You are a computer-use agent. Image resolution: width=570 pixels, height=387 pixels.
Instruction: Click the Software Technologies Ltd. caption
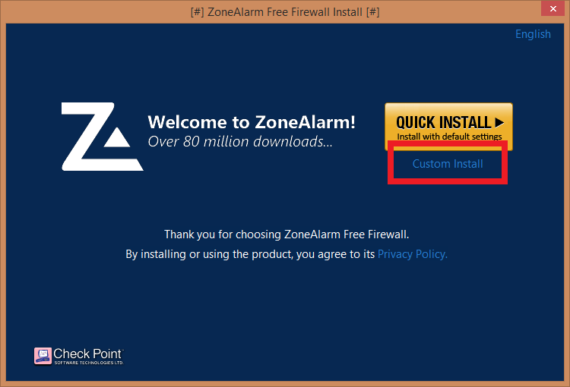pyautogui.click(x=89, y=362)
